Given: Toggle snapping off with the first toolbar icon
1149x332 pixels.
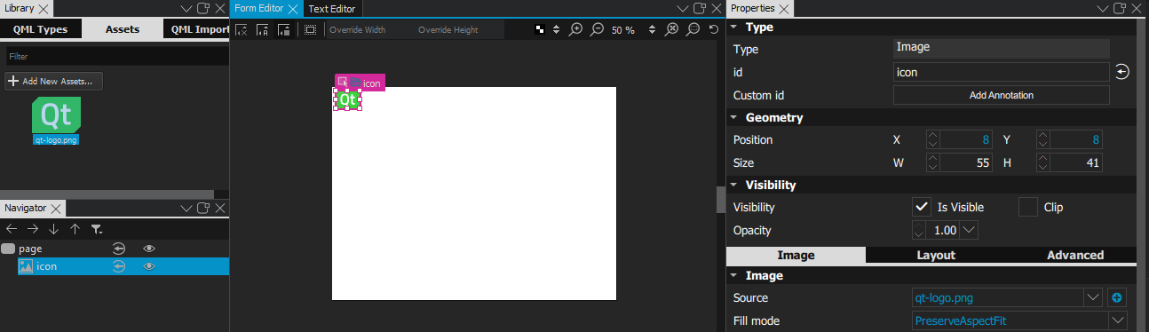Looking at the screenshot, I should [242, 29].
